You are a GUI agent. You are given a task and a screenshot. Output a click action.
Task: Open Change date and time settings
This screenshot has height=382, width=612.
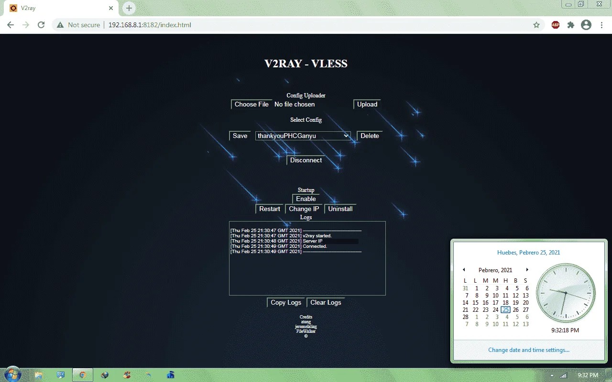(529, 350)
